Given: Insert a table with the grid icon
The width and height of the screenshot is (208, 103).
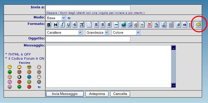Looking at the screenshot, I should [x=171, y=25].
